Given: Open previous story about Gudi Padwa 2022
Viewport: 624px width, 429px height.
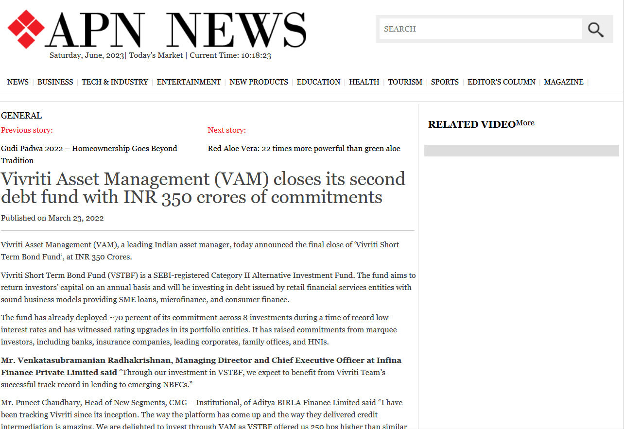Looking at the screenshot, I should [x=89, y=154].
